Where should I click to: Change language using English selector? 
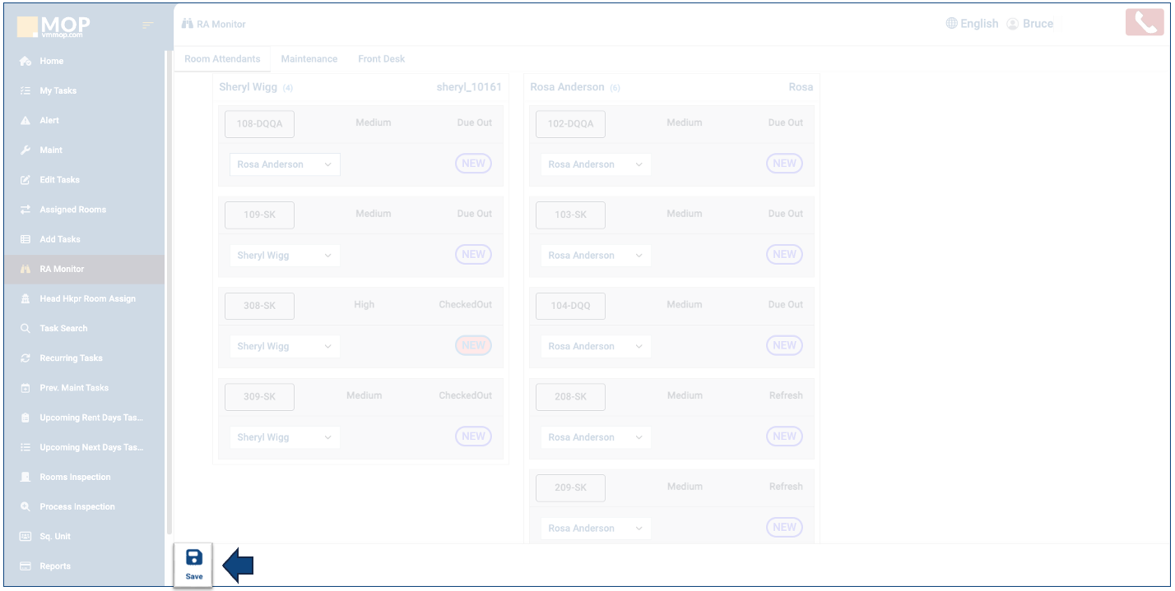coord(972,24)
